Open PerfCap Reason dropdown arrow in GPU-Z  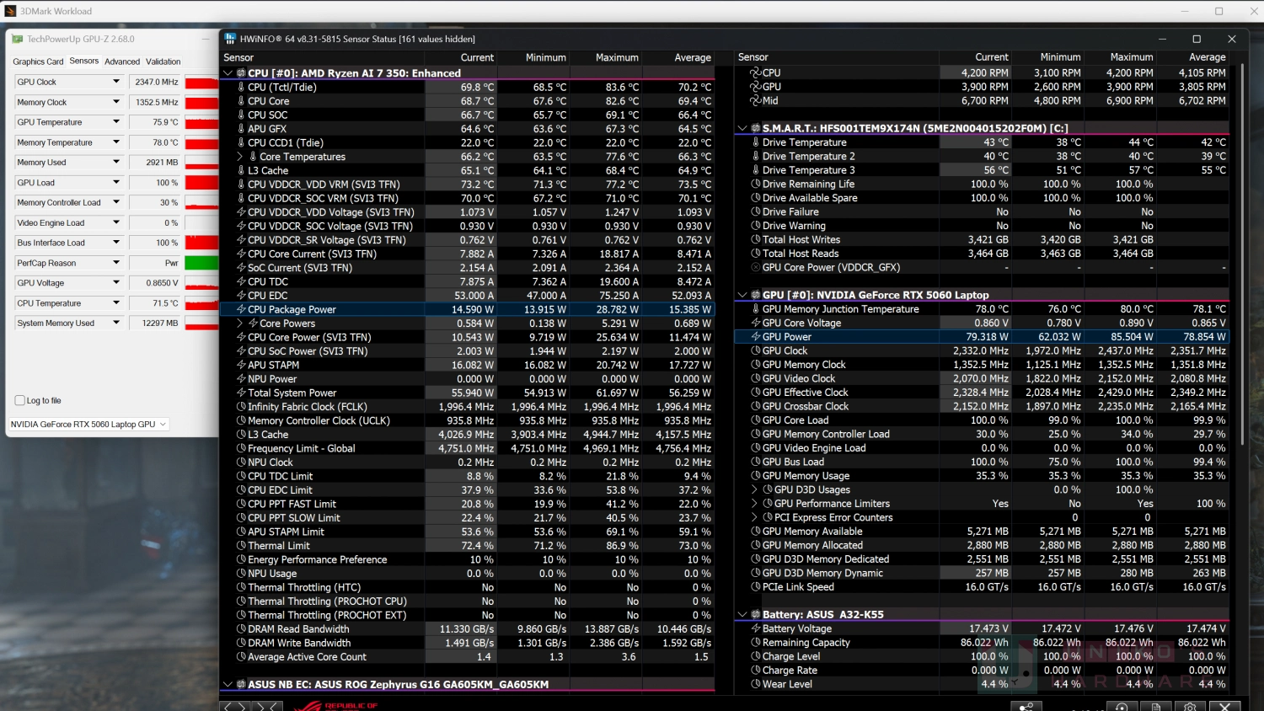(116, 263)
